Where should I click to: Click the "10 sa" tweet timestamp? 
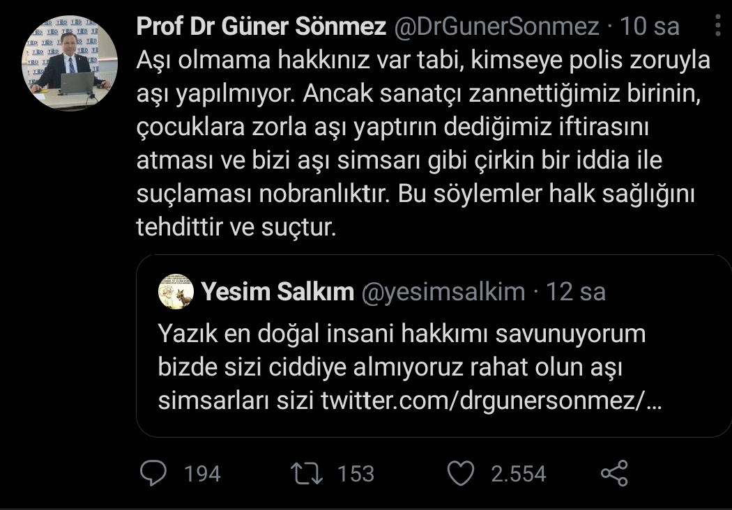[650, 26]
